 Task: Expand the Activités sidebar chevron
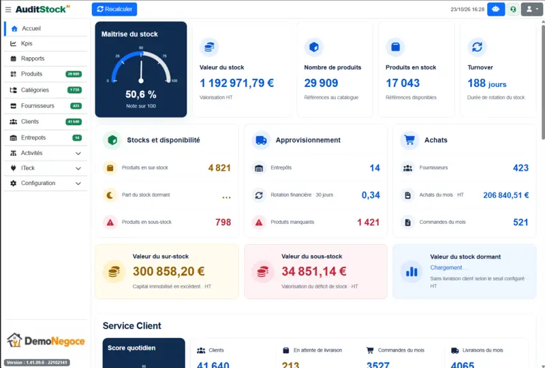click(x=78, y=153)
